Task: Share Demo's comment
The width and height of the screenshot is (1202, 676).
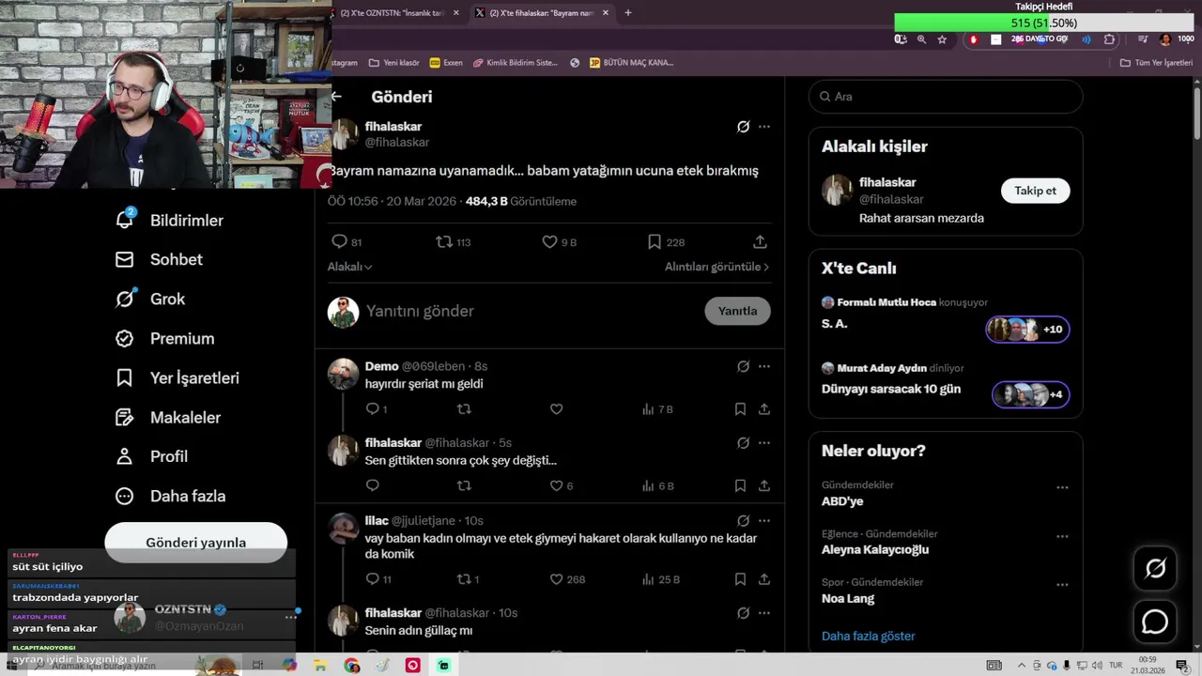Action: pyautogui.click(x=764, y=409)
